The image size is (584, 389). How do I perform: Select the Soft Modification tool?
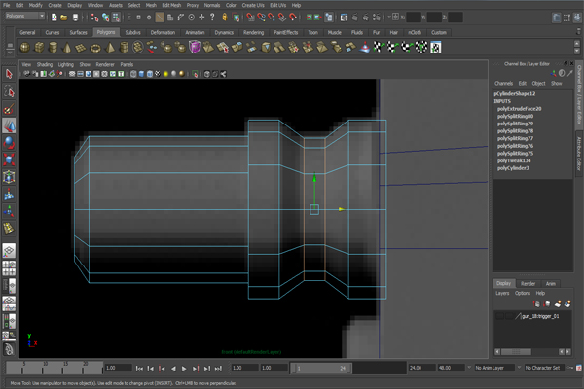coord(9,194)
